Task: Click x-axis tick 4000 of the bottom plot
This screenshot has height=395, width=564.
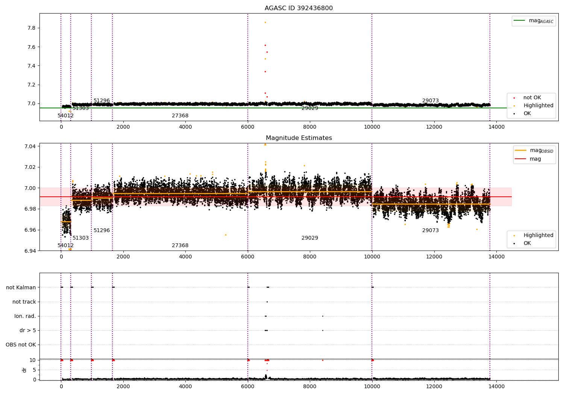Action: (x=185, y=386)
